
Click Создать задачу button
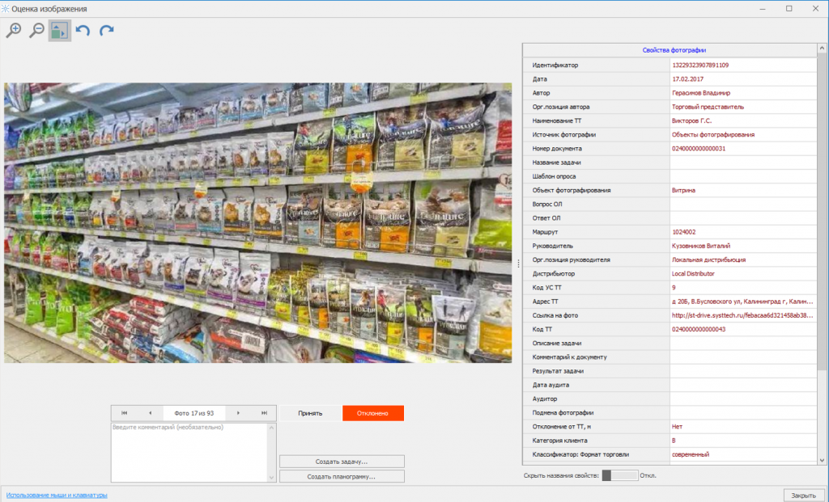click(342, 462)
